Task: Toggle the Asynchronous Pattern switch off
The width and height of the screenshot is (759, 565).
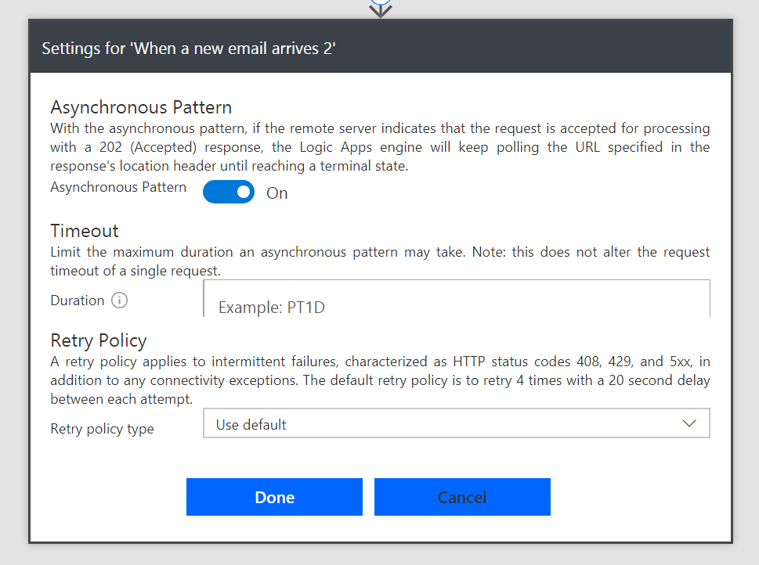Action: 228,192
